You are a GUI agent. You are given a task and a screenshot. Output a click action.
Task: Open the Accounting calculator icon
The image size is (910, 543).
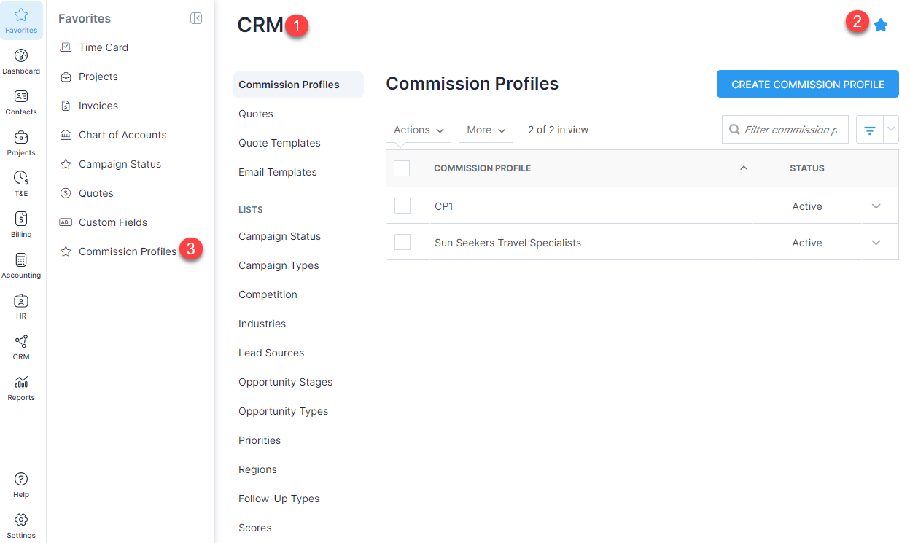[x=21, y=259]
